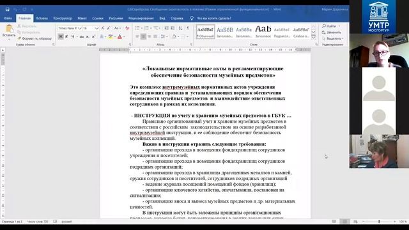Image resolution: width=409 pixels, height=230 pixels.
Task: Click the русский language indicator
Action: 66,222
